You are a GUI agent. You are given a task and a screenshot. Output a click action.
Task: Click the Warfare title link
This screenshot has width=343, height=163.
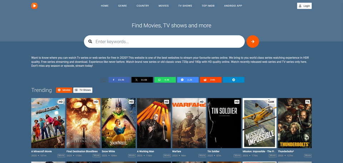pyautogui.click(x=177, y=152)
